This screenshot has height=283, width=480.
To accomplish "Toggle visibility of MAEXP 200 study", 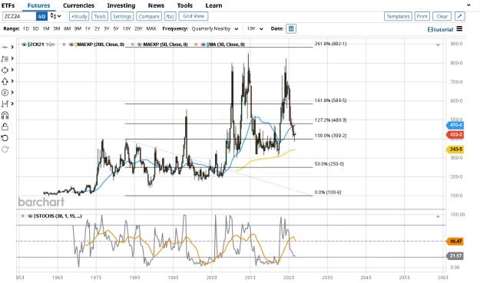I will point(71,44).
